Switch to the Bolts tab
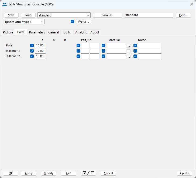 coord(67,32)
